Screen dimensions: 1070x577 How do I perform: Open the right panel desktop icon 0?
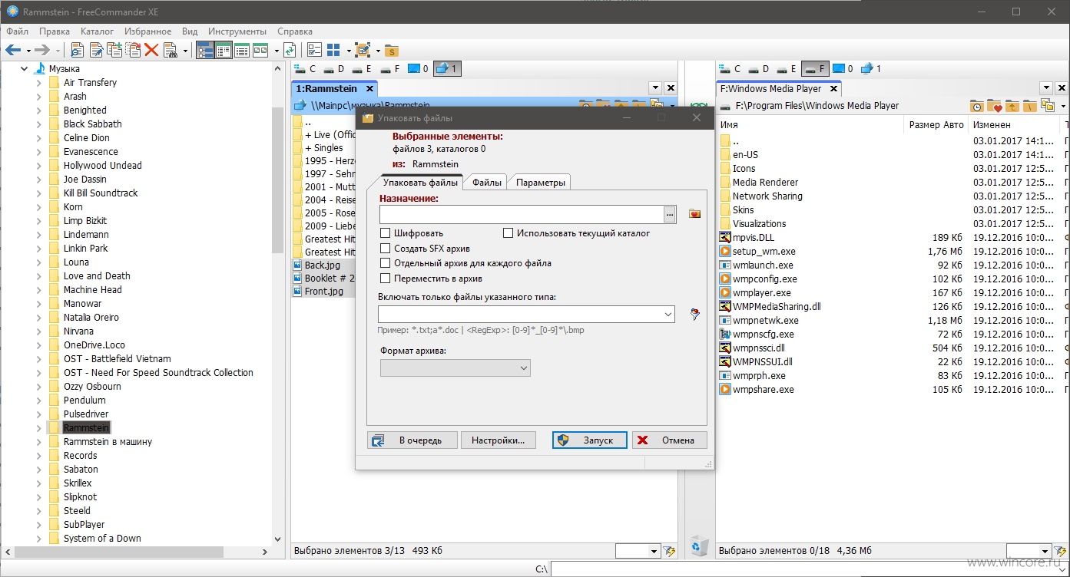click(843, 69)
